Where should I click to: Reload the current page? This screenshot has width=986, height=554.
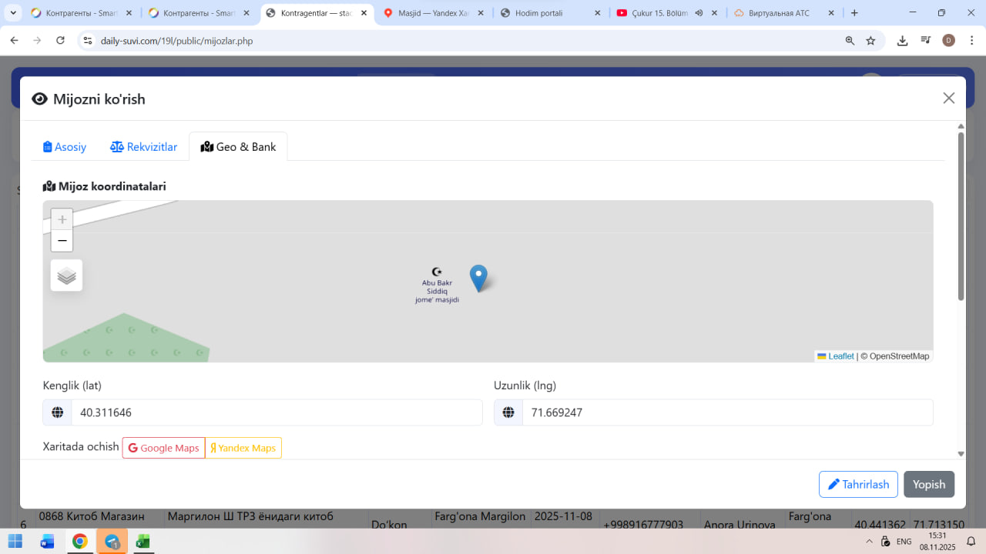(61, 41)
